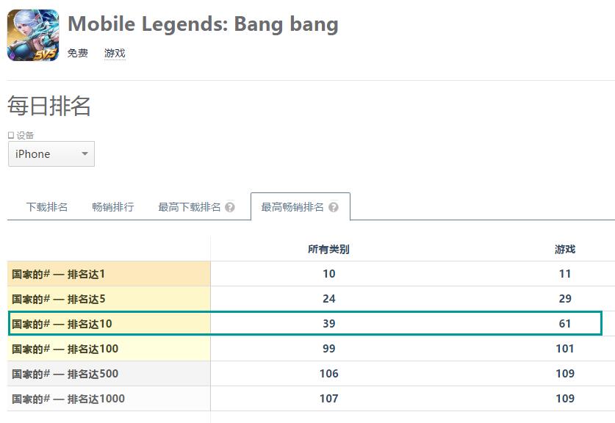The width and height of the screenshot is (615, 423).
Task: Click help icon beside 最高畅销排名
Action: (334, 207)
